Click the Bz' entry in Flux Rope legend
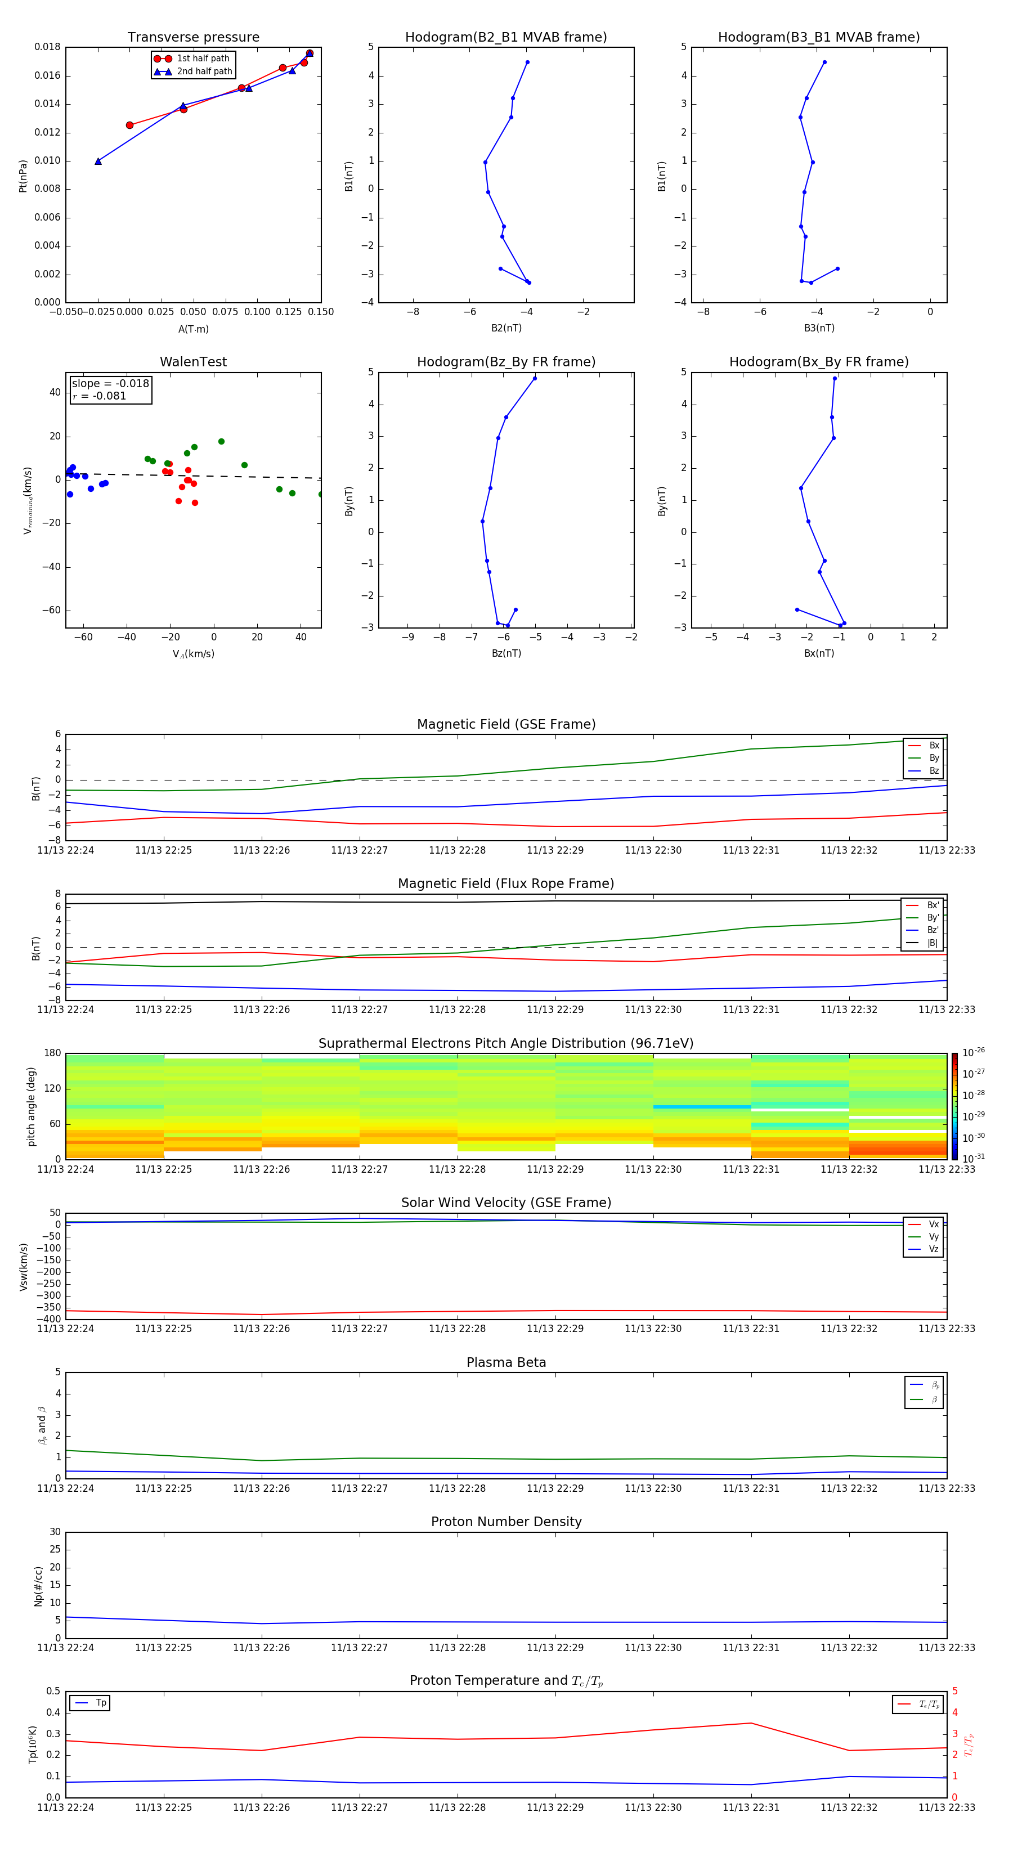The width and height of the screenshot is (1013, 1857). (922, 930)
